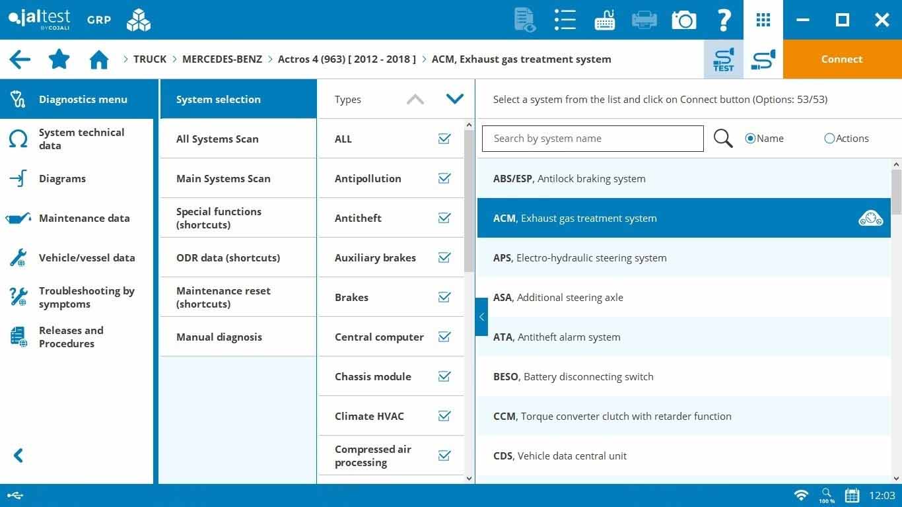Click the Search by system name field

(x=593, y=139)
